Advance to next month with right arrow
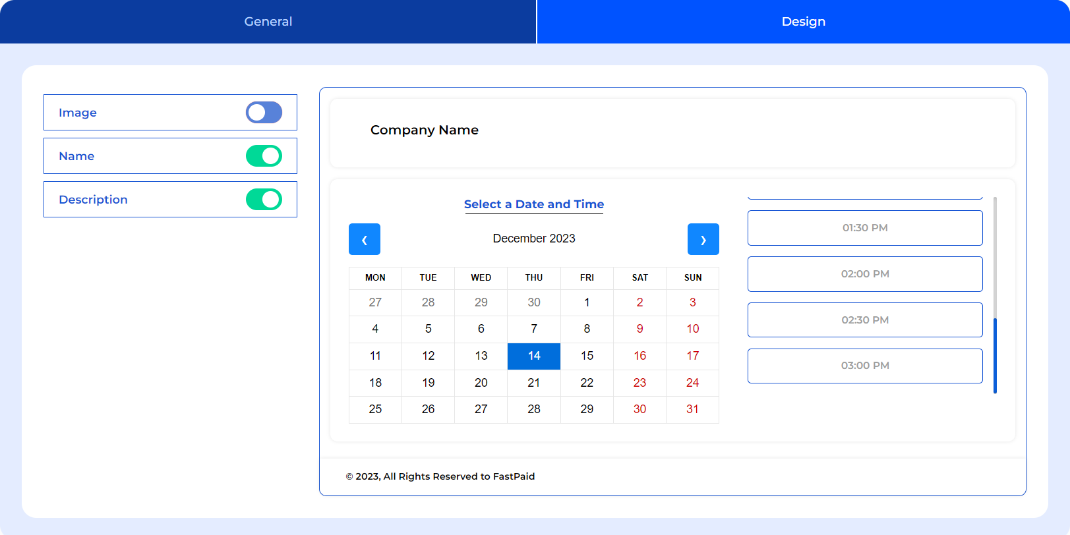The image size is (1070, 535). pos(703,239)
